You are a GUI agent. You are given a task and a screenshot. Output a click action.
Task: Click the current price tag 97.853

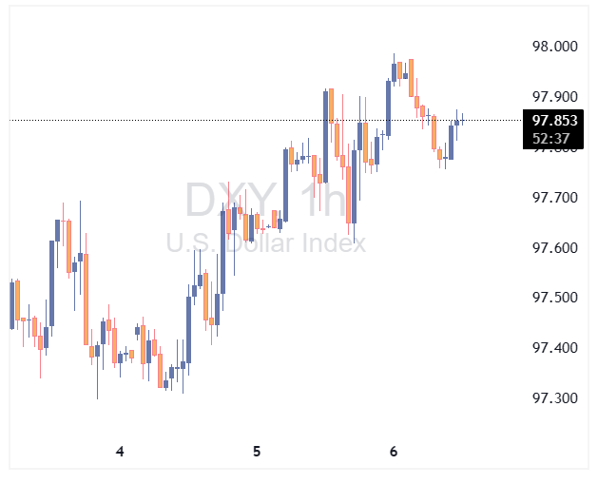(554, 121)
